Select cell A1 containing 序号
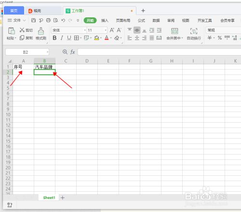Viewport: 241px width, 212px height. point(23,67)
